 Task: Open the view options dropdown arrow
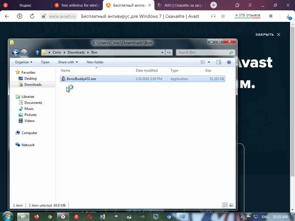(x=209, y=62)
